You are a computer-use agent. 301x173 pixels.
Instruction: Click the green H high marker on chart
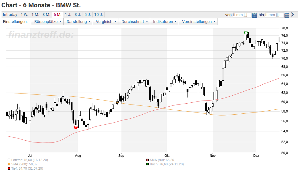pyautogui.click(x=246, y=33)
